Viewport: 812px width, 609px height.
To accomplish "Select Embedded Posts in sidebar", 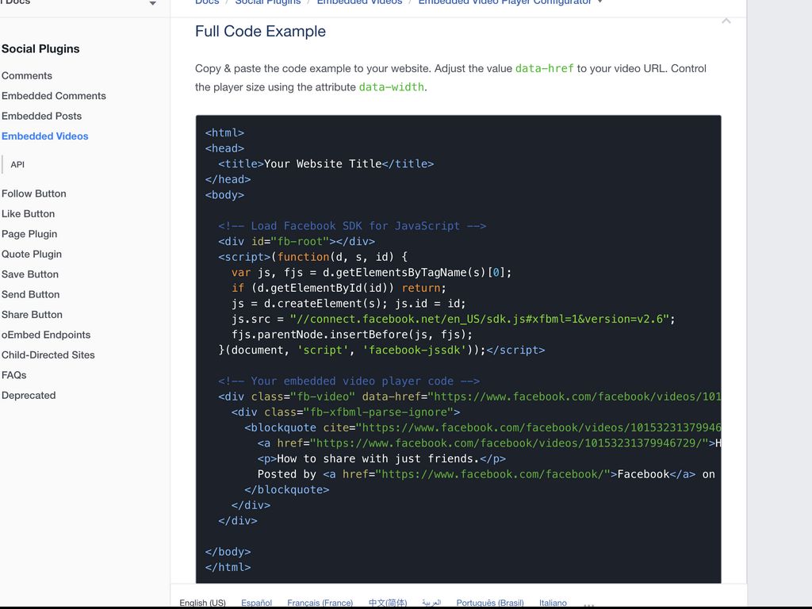I will click(42, 116).
